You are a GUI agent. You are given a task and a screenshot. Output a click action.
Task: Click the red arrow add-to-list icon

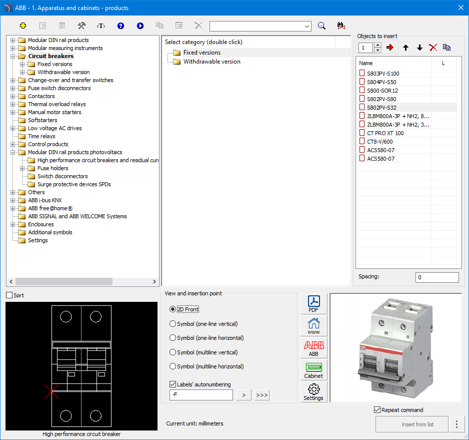[x=389, y=48]
